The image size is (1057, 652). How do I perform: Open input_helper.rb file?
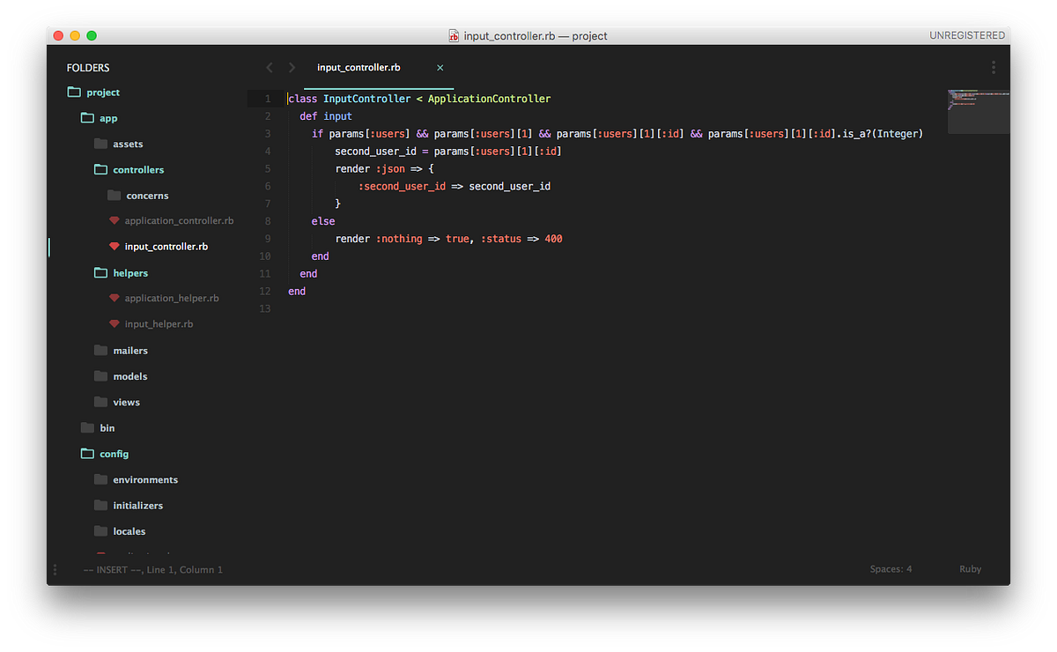[159, 324]
